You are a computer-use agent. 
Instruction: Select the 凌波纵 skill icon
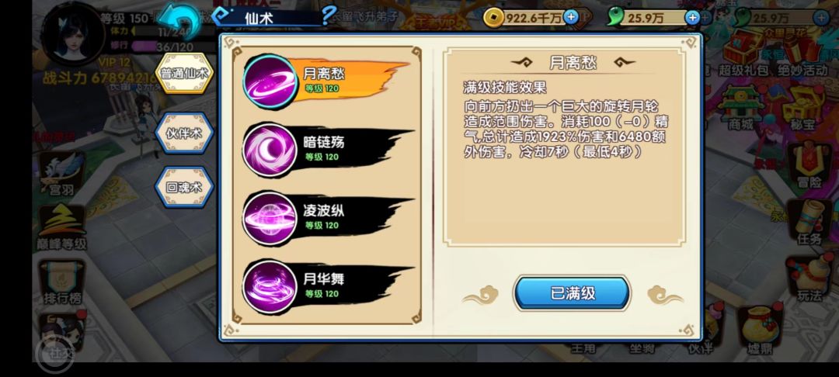coord(270,219)
